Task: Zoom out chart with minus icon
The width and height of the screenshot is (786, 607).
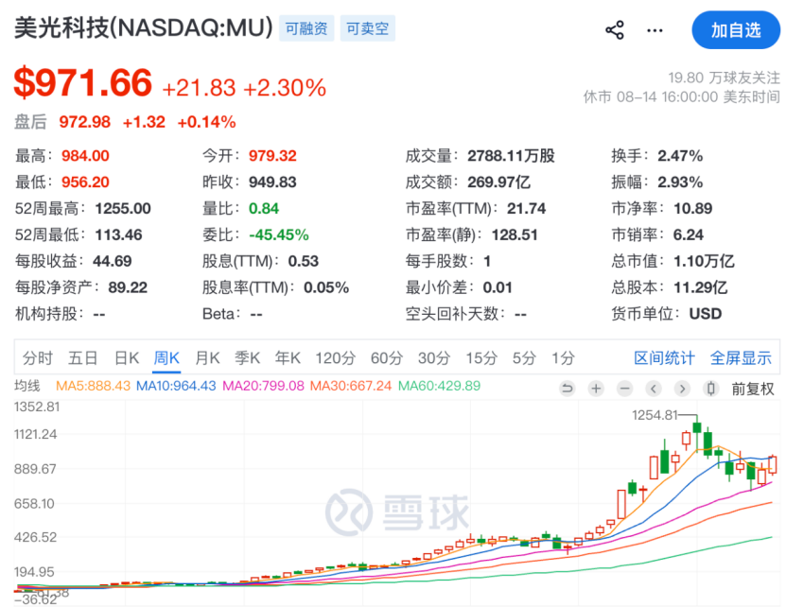Action: 624,389
